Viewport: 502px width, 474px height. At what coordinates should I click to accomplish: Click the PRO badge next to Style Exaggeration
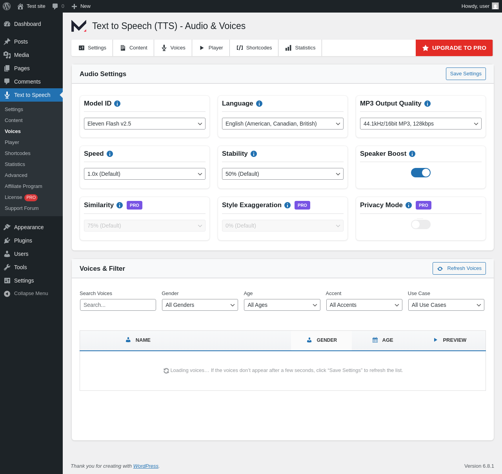(302, 205)
